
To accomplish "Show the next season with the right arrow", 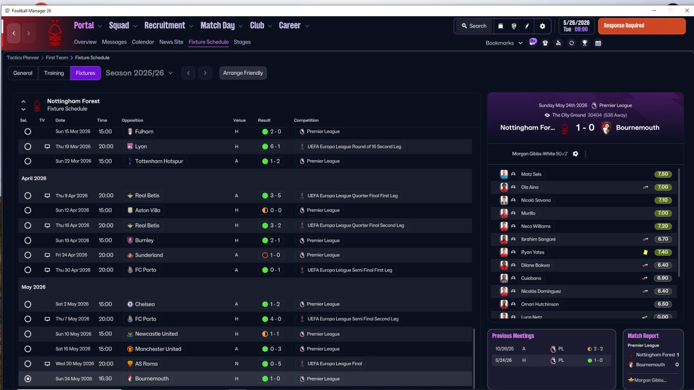I will [205, 73].
